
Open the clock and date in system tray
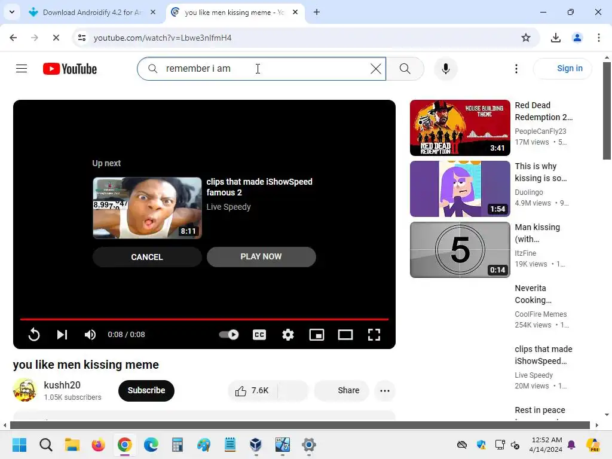[x=546, y=445]
